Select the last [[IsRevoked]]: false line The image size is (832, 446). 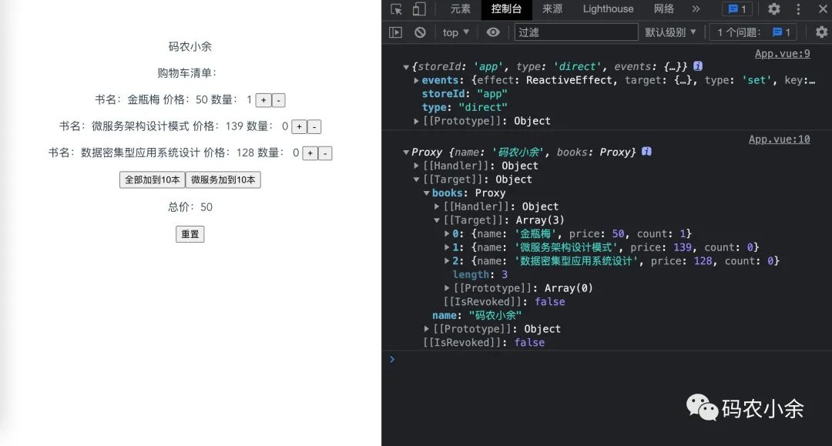click(483, 343)
